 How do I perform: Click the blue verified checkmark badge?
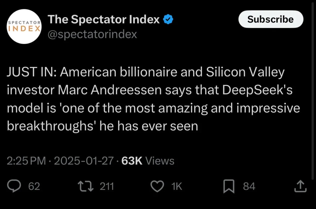pos(168,19)
